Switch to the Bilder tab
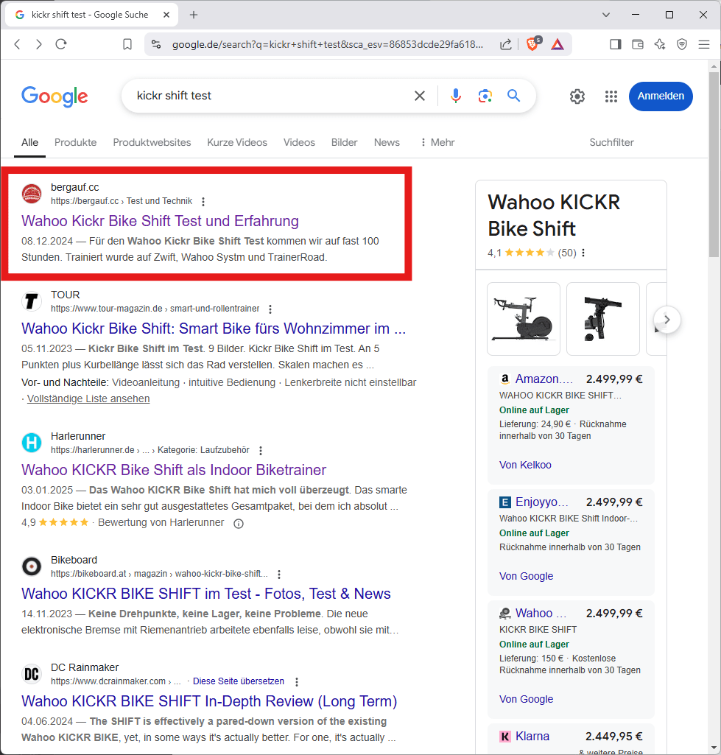The width and height of the screenshot is (721, 755). pos(344,142)
